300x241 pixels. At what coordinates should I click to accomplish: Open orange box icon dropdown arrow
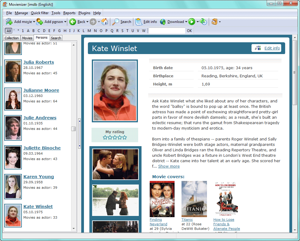click(220, 22)
